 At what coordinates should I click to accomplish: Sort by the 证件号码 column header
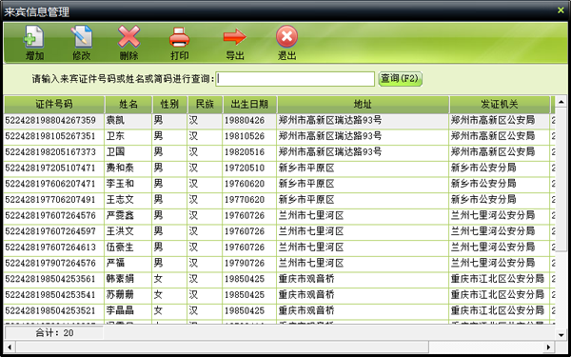(54, 105)
